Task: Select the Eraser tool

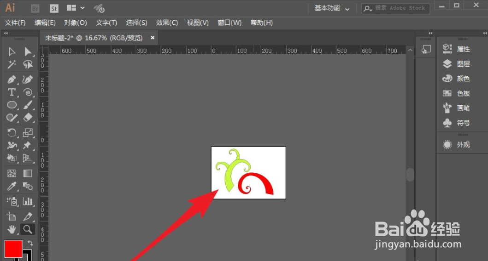Action: click(28, 118)
